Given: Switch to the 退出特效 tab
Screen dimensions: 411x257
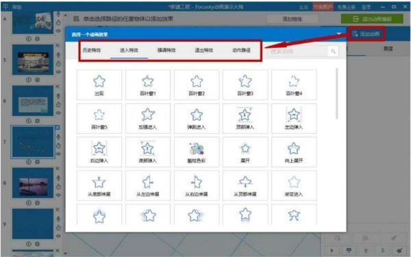Looking at the screenshot, I should pos(204,50).
